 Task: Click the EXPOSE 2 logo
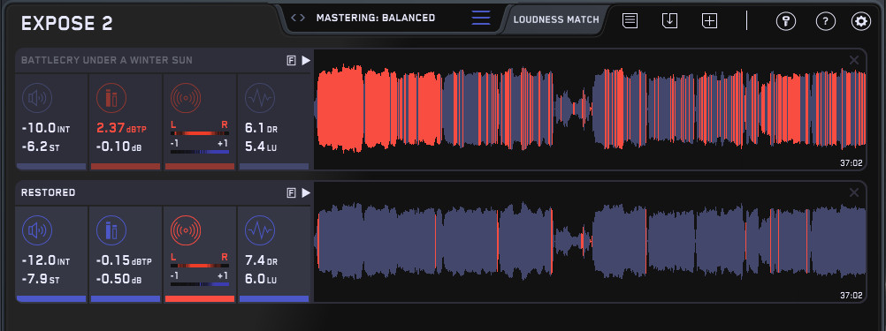point(66,24)
